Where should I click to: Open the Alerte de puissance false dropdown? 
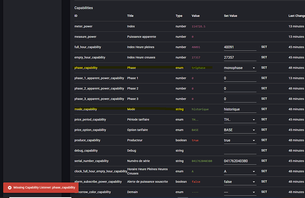pos(240,182)
